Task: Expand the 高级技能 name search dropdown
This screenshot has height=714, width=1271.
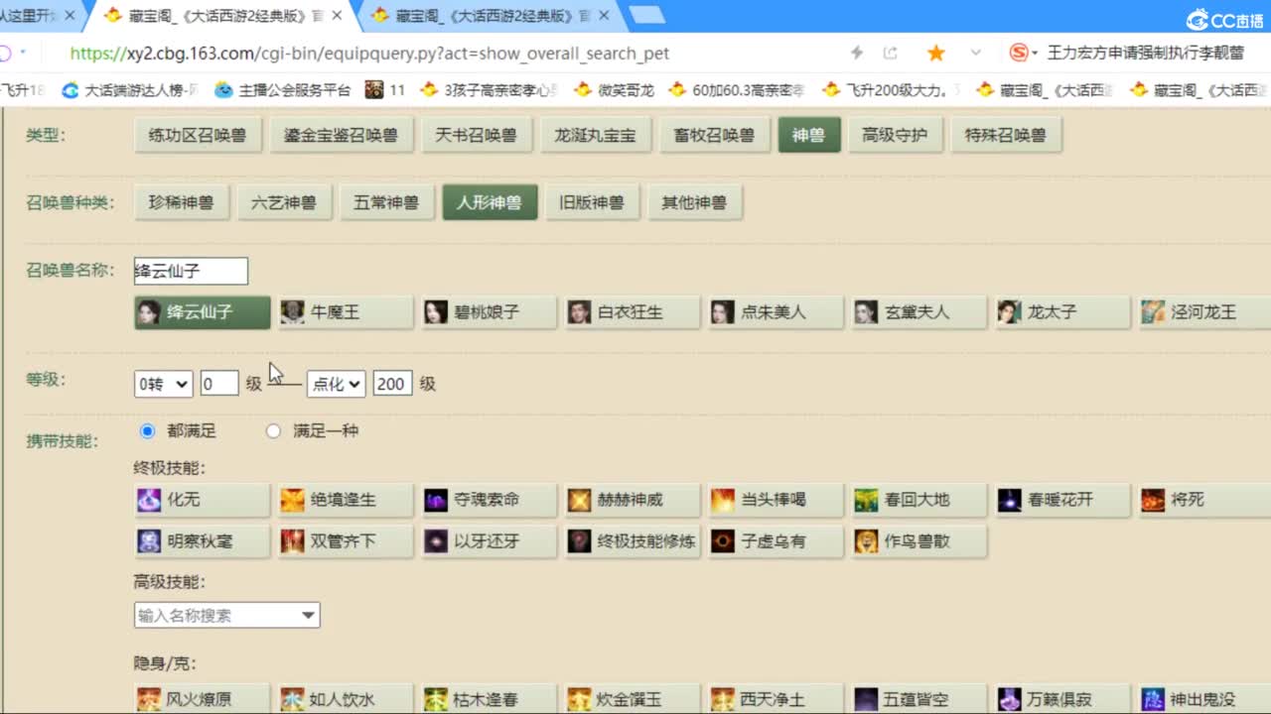Action: [x=308, y=616]
